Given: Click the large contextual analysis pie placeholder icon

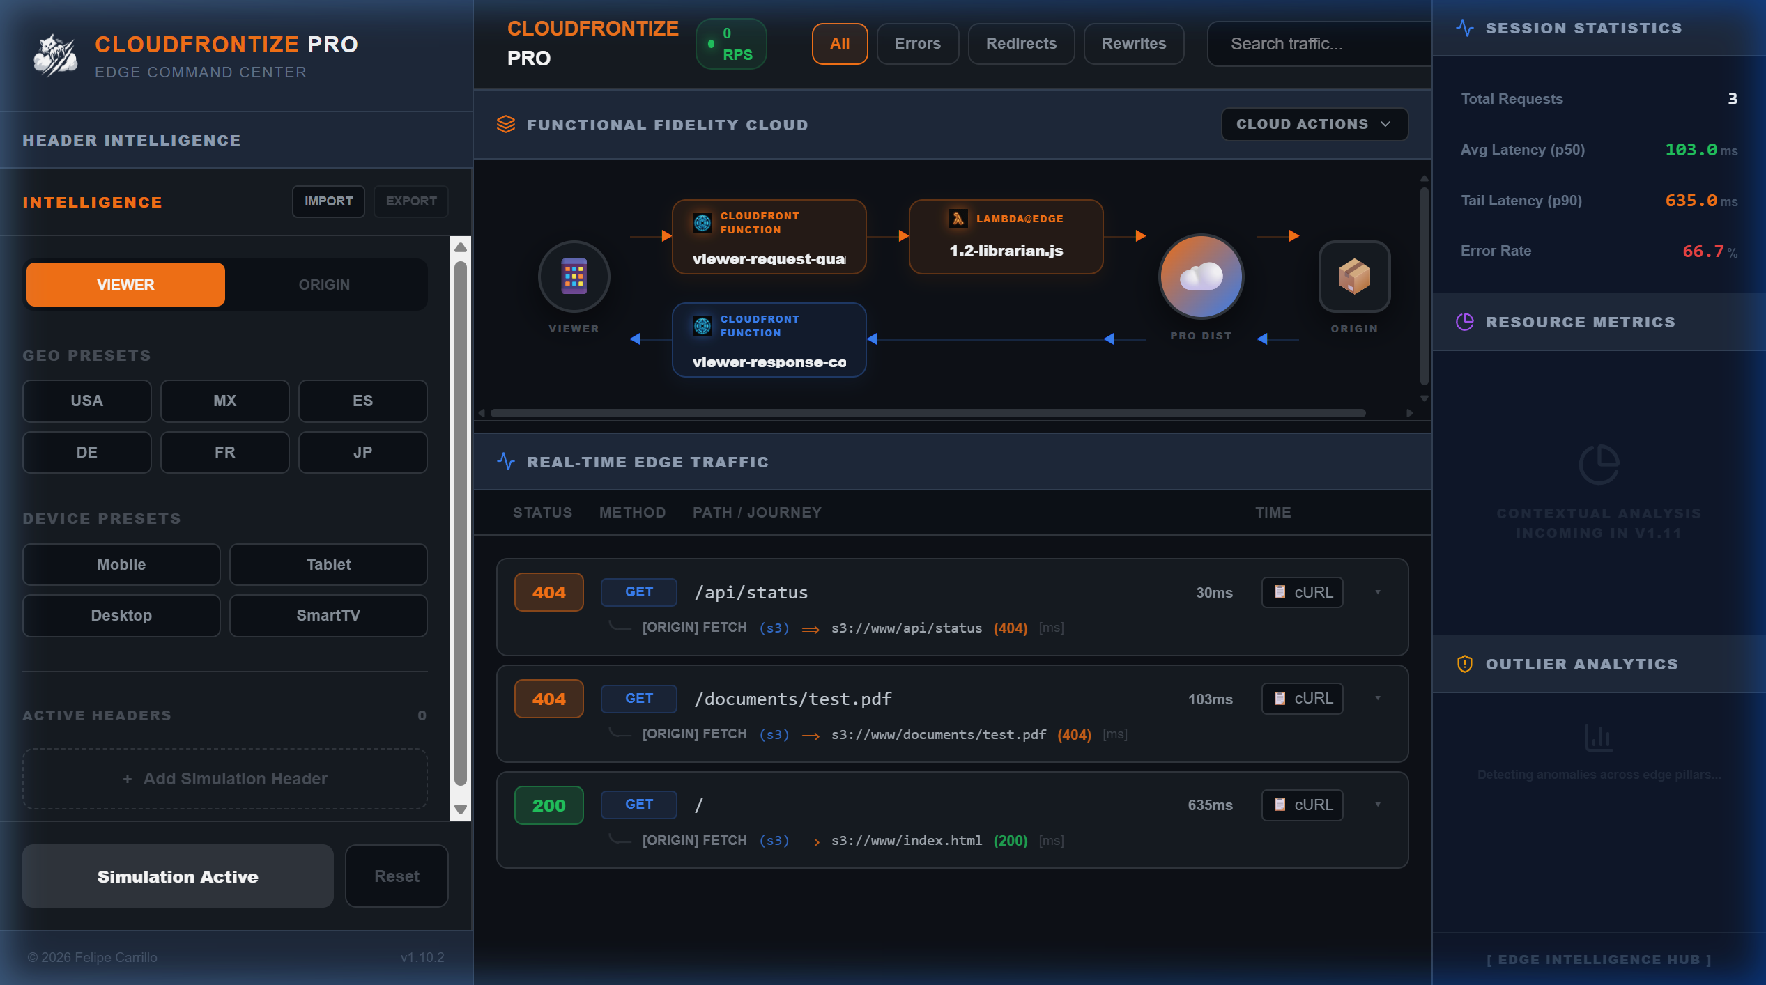Looking at the screenshot, I should 1599,465.
